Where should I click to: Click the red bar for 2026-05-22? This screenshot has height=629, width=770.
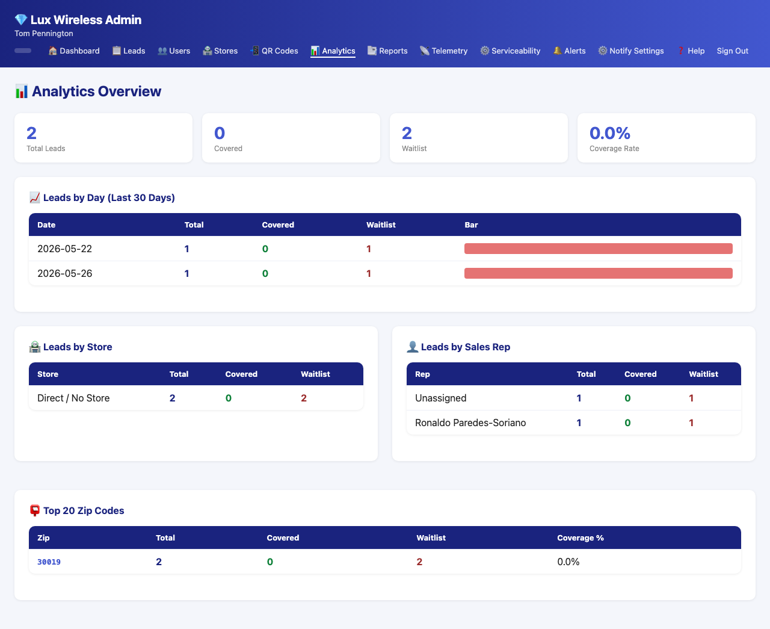tap(599, 249)
